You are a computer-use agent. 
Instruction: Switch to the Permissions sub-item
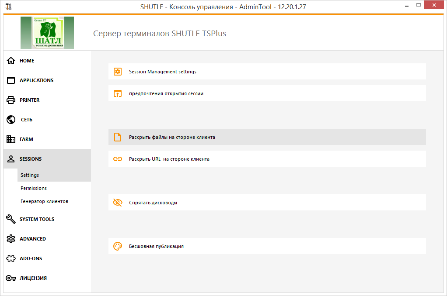coord(31,188)
